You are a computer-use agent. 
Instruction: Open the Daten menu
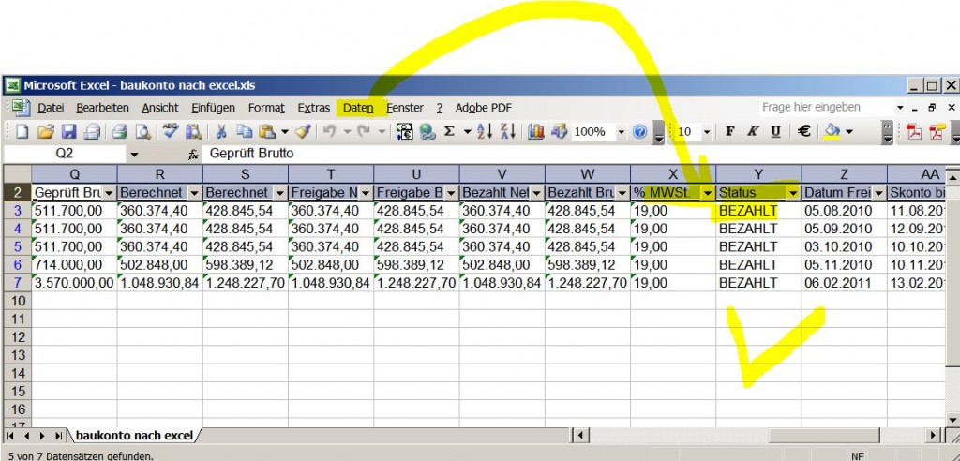(x=357, y=108)
